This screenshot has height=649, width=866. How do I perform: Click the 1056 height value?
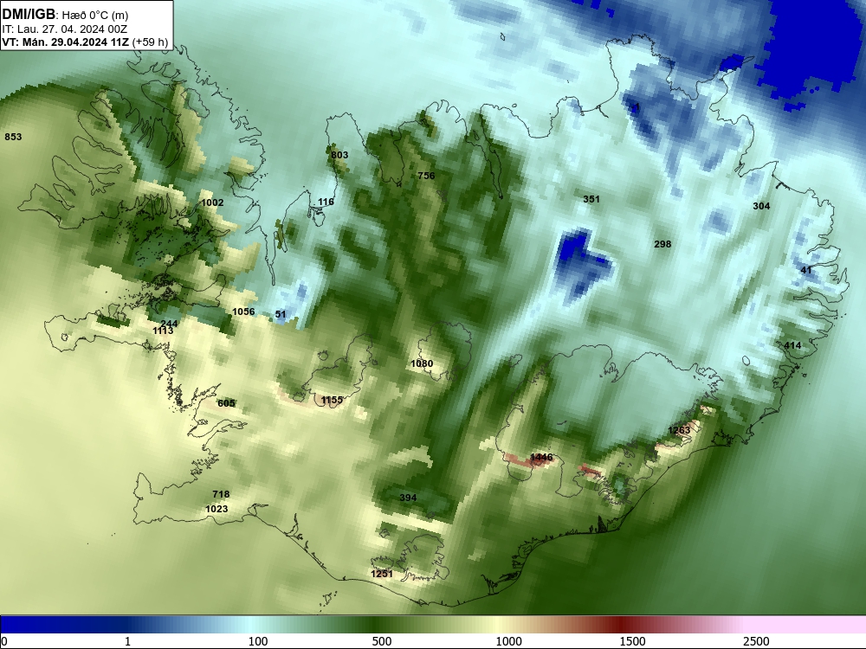pos(243,312)
